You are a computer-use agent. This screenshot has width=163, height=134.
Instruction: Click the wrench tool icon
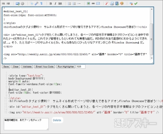click(x=36, y=4)
